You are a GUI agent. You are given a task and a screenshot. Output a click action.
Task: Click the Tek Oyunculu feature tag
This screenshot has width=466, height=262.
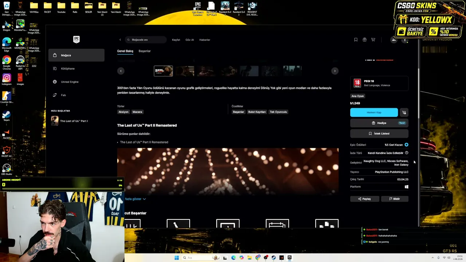pyautogui.click(x=279, y=112)
